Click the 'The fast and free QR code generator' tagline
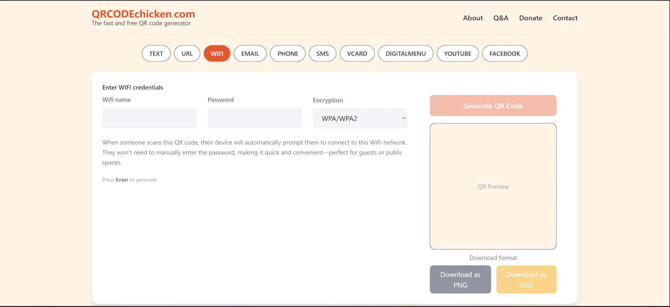 point(141,23)
